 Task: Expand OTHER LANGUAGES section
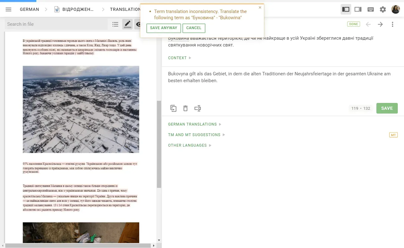[190, 145]
